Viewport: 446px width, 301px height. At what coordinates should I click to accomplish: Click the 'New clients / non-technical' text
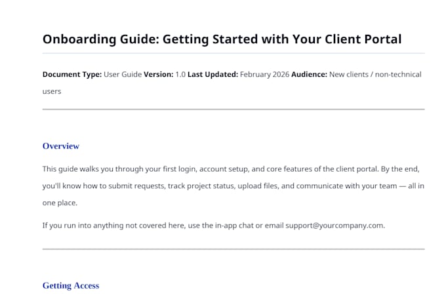tap(375, 75)
